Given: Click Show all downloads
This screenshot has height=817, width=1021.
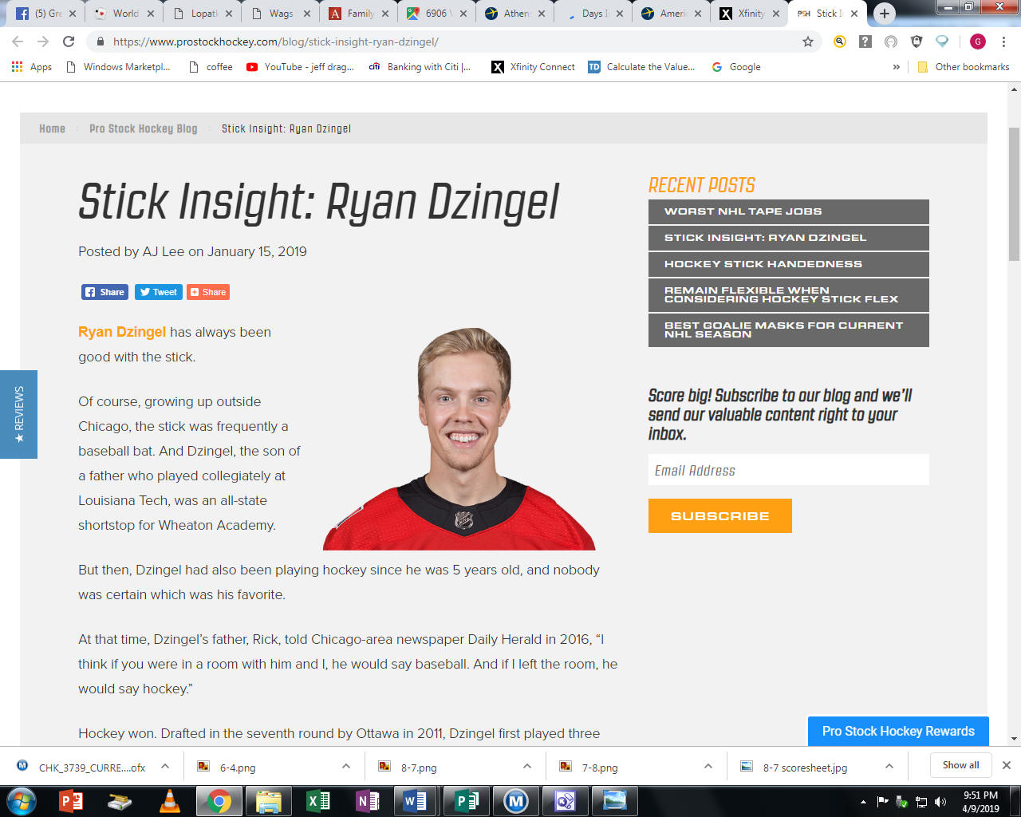Looking at the screenshot, I should [x=961, y=765].
